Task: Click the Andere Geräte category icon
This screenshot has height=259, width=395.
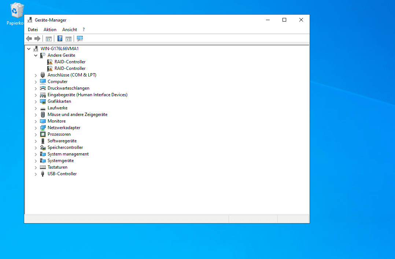Action: pos(43,55)
